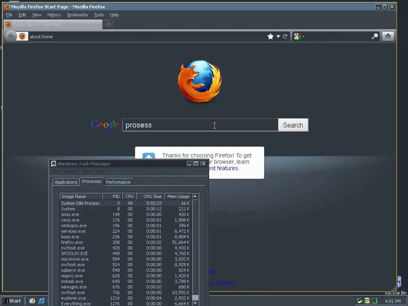Bookmark this page with the star icon

[271, 36]
